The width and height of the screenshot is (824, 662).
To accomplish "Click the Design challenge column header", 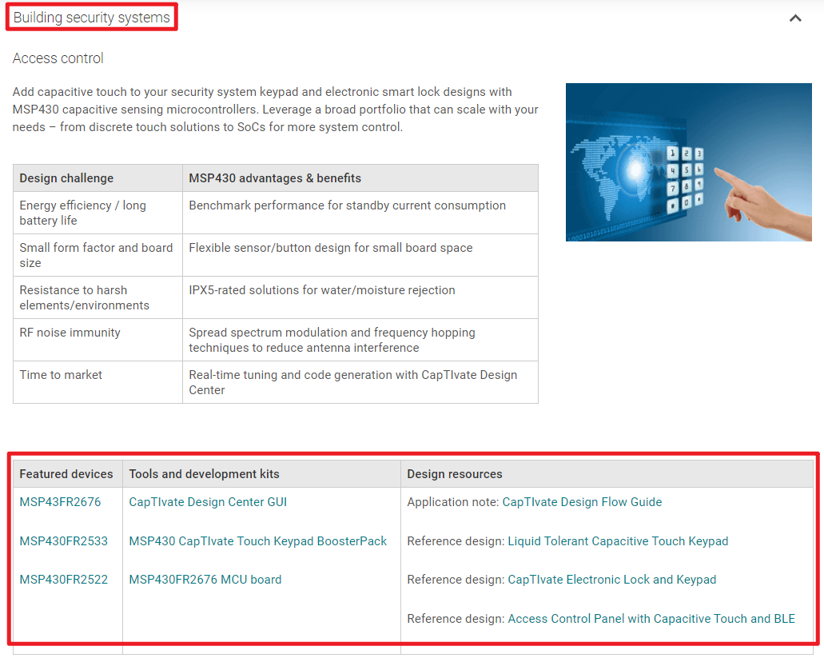I will [x=66, y=178].
